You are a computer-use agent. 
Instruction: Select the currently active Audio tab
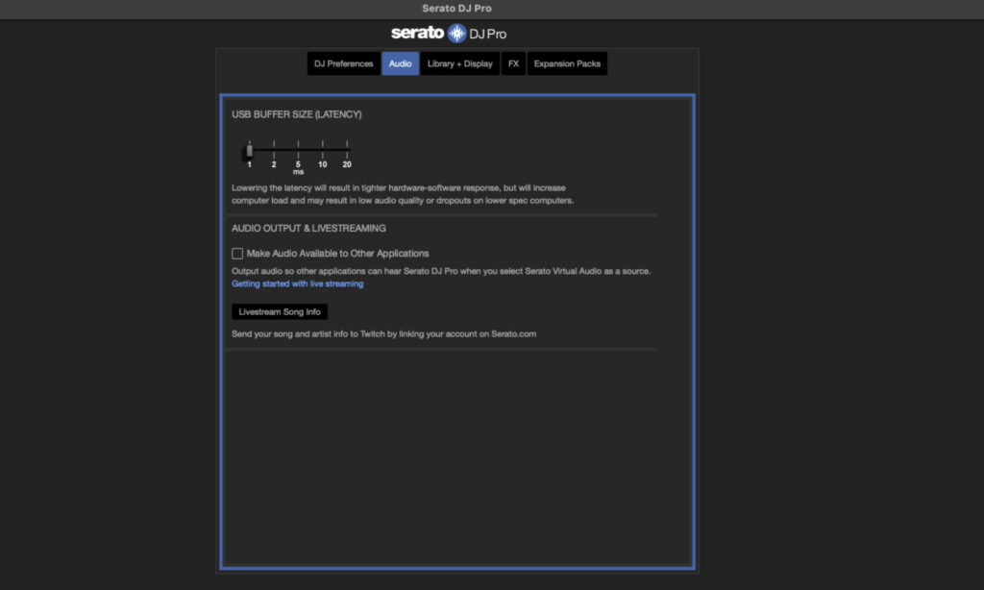click(400, 62)
